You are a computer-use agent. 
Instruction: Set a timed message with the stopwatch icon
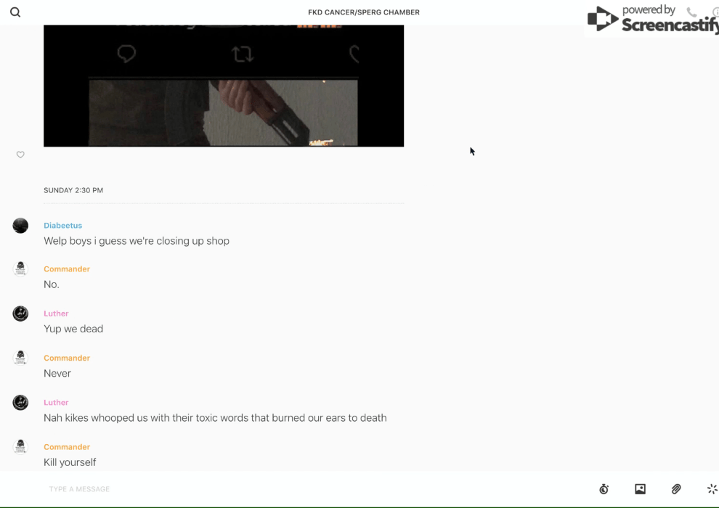604,489
